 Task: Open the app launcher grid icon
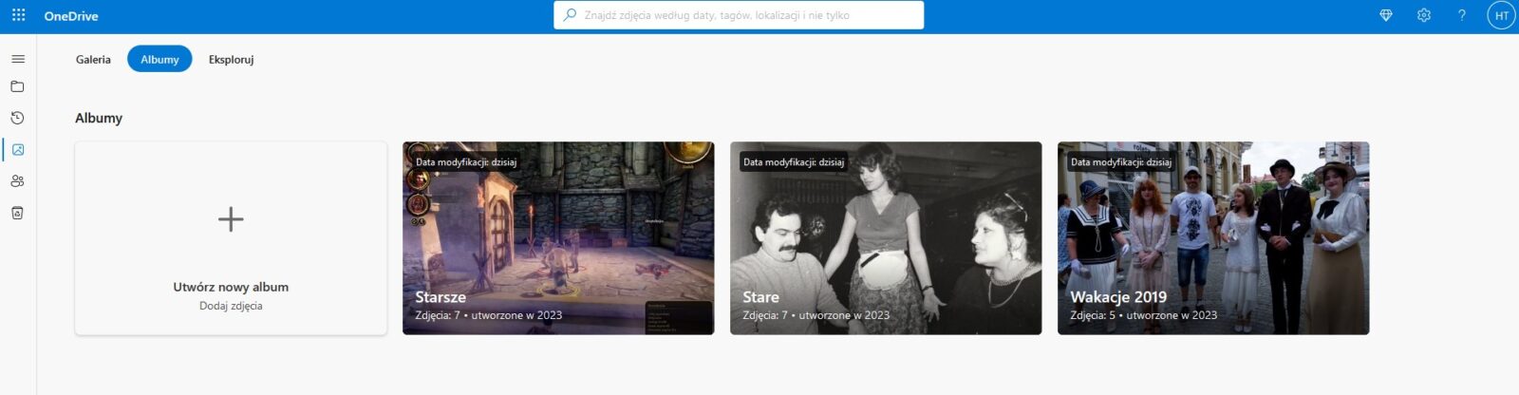point(18,15)
